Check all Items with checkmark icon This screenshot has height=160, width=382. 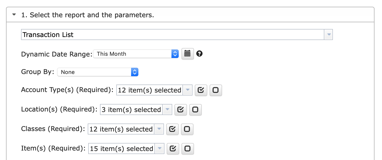click(173, 149)
